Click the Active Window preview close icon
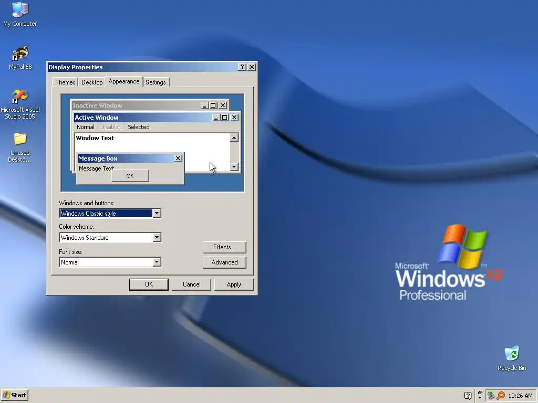The height and width of the screenshot is (403, 538). tap(234, 118)
